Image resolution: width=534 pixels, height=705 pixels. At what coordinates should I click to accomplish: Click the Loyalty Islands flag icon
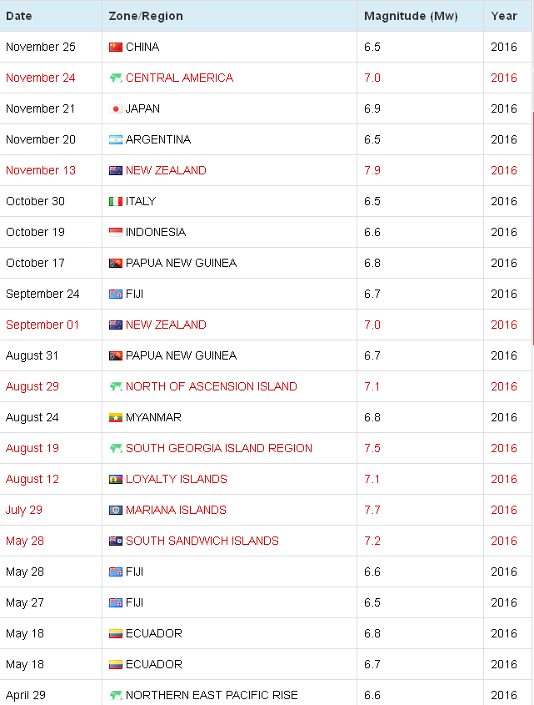tap(116, 479)
